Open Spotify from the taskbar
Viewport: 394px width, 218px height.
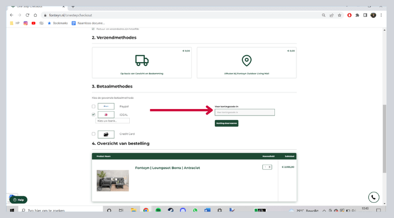pos(158,211)
